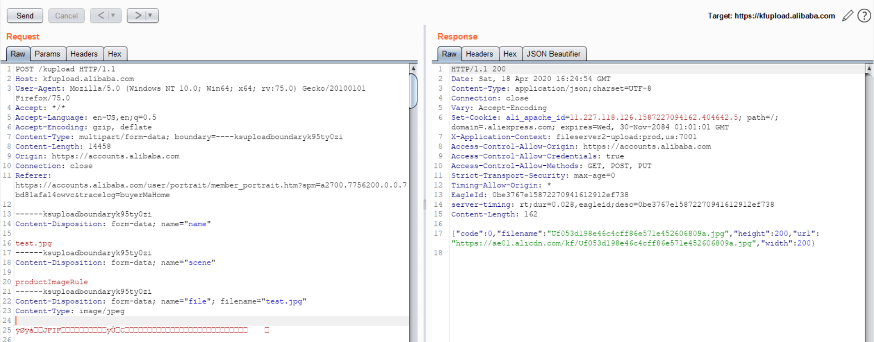
Task: Place cursor on empty request line 24
Action: 182,321
